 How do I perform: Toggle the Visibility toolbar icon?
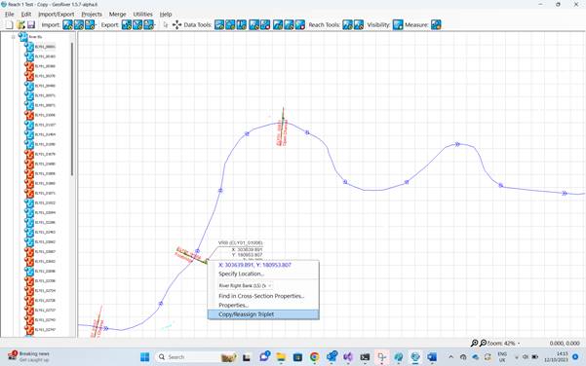point(398,25)
